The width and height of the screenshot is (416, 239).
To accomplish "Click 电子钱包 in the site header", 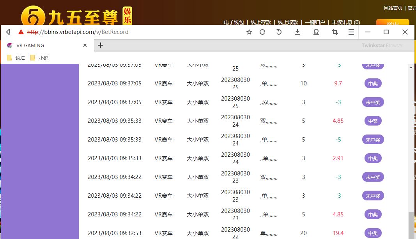I will point(234,22).
